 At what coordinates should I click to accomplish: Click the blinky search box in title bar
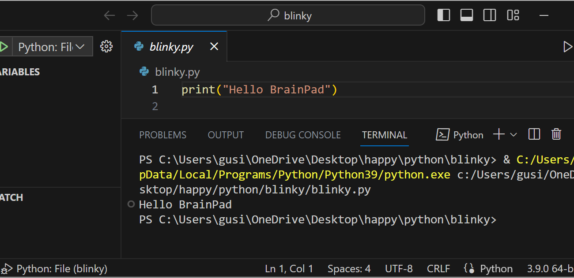pyautogui.click(x=288, y=15)
